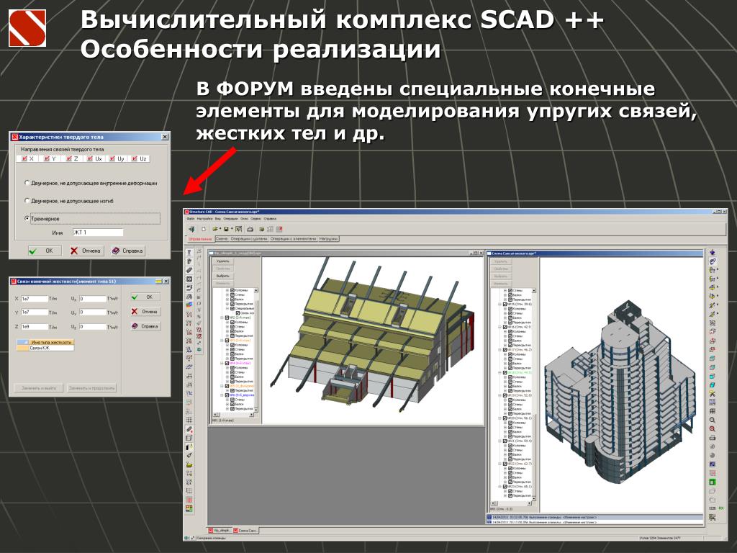Screen dimensions: 737x553
Task: Switch to the Нагрузки tab
Action: (x=328, y=239)
